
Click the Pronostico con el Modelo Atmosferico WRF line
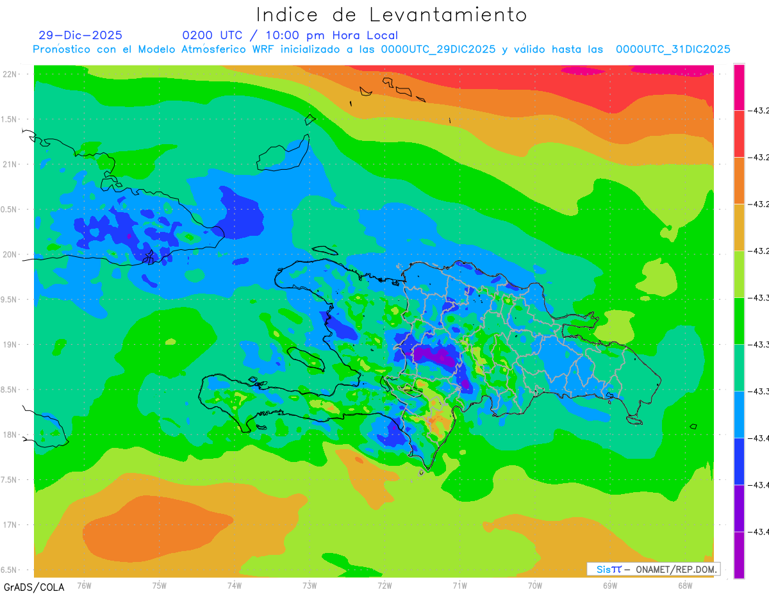pyautogui.click(x=382, y=49)
